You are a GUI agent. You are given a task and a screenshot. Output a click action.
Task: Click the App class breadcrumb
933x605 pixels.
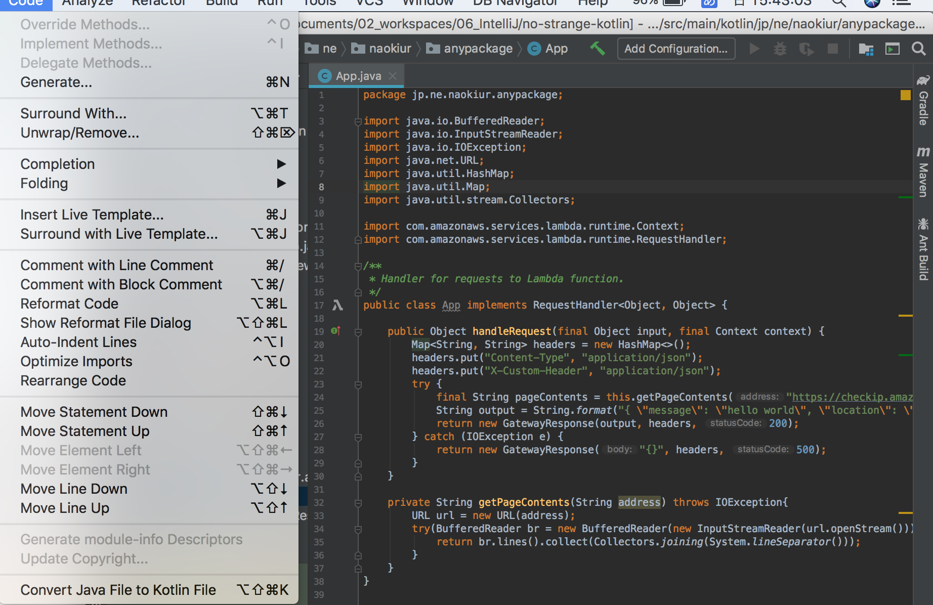(547, 49)
